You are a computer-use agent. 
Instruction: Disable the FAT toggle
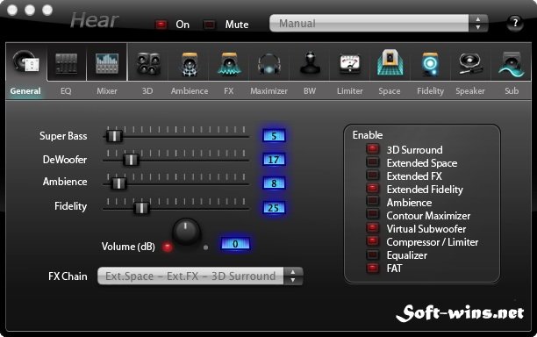coord(373,268)
